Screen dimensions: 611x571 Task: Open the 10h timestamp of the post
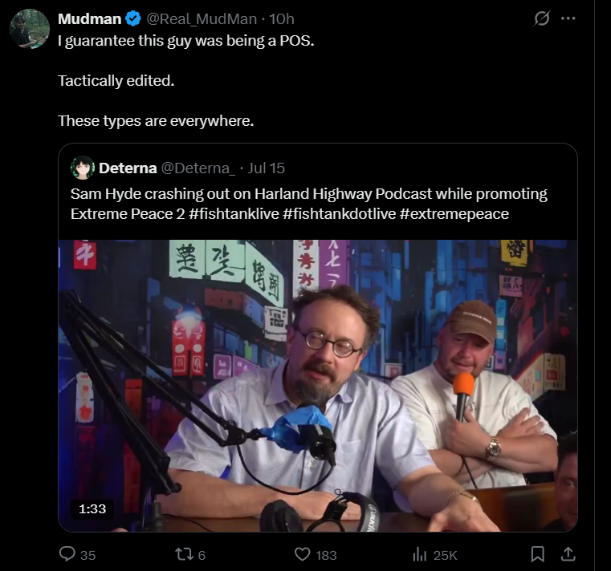(282, 18)
